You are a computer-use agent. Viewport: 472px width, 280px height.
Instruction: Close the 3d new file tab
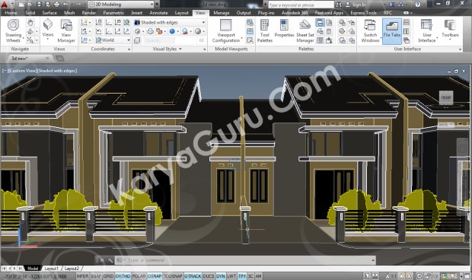47,58
